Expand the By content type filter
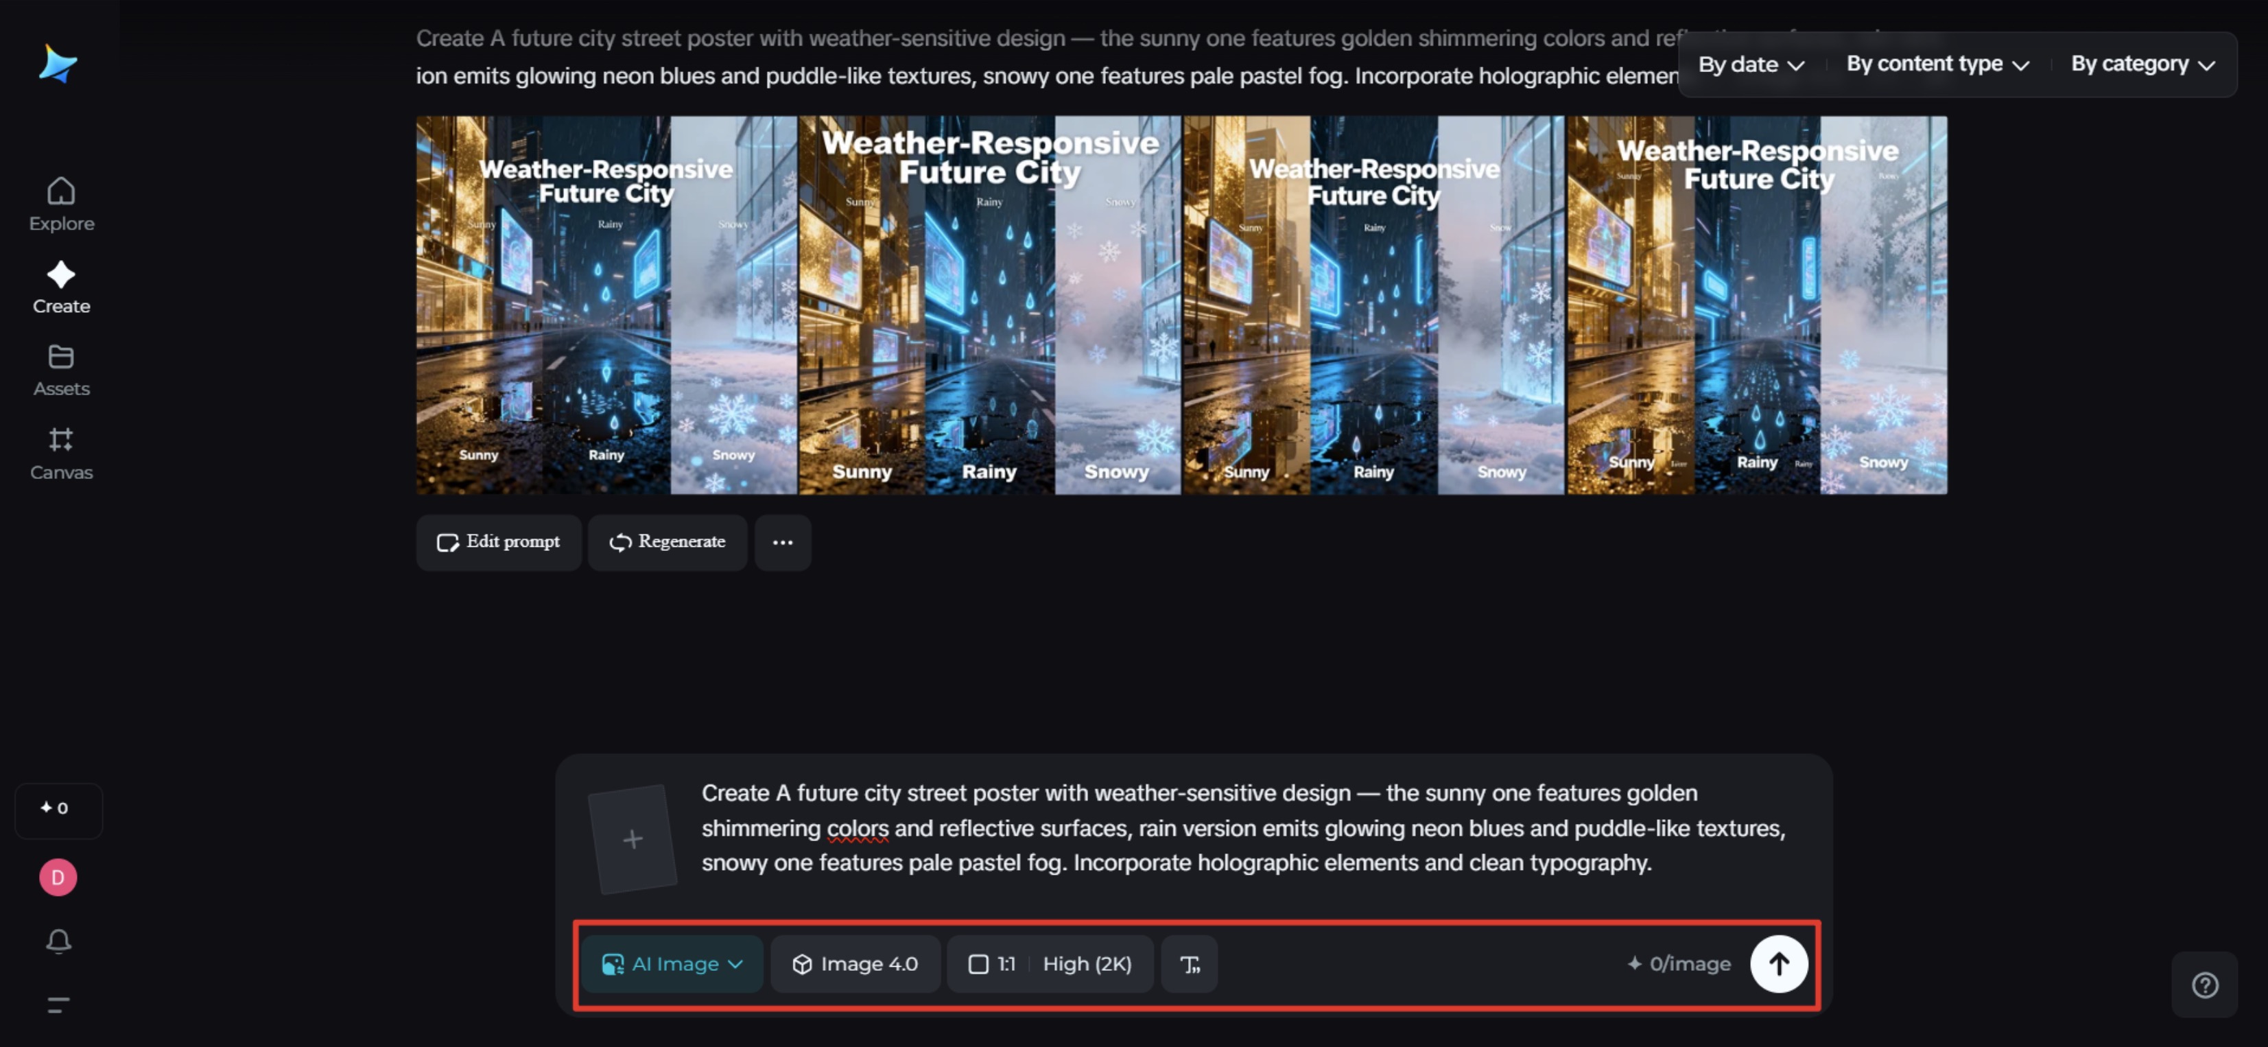The image size is (2268, 1047). coord(1937,64)
